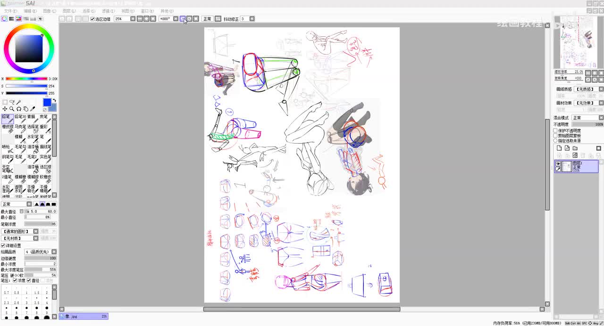Open 无材质 brush texture dropdown
This screenshot has height=326, width=604.
coord(35,238)
